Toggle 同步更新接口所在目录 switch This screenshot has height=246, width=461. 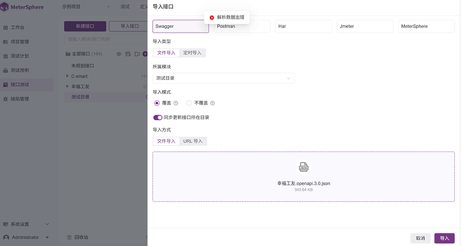pyautogui.click(x=158, y=117)
